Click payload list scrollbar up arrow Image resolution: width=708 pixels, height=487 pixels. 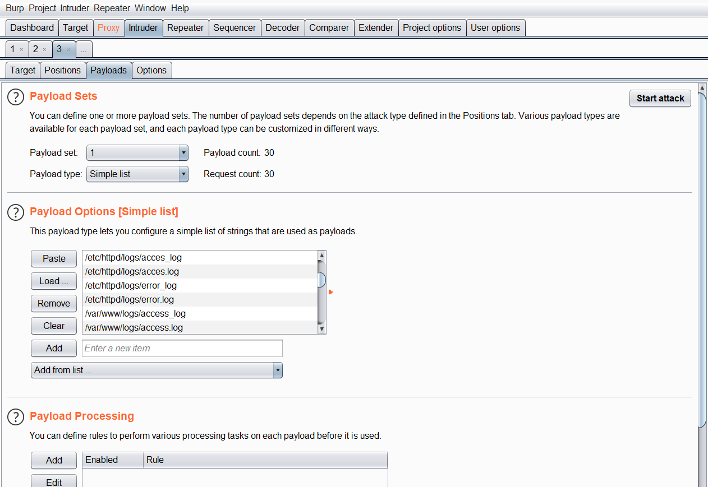pyautogui.click(x=321, y=256)
